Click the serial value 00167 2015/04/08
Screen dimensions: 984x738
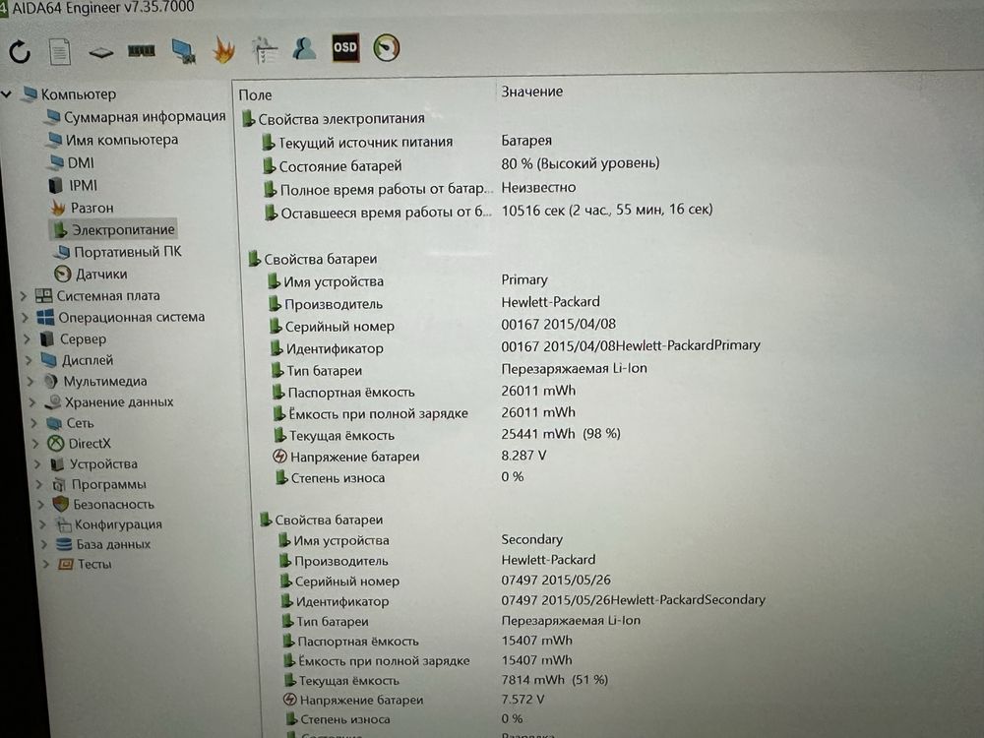click(x=558, y=324)
